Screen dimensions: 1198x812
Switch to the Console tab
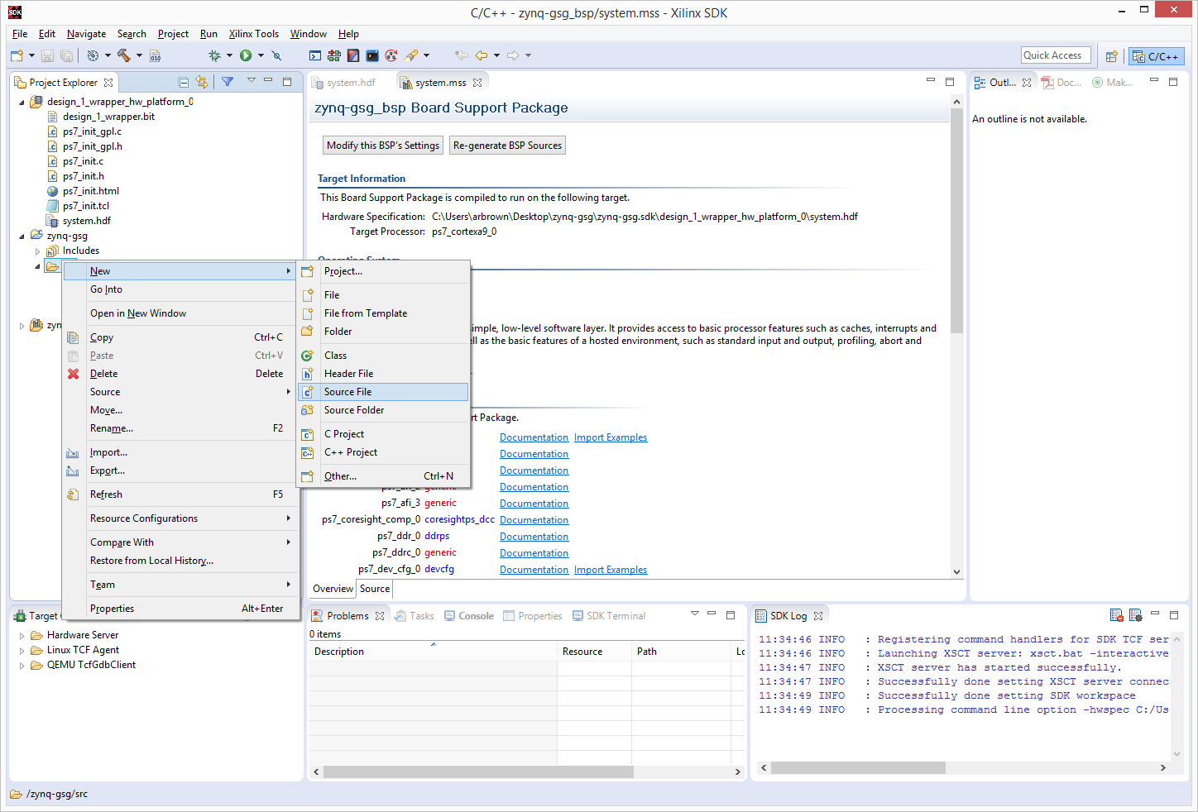tap(469, 616)
